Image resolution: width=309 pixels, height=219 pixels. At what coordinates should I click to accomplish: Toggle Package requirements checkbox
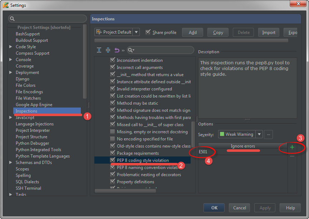113,153
